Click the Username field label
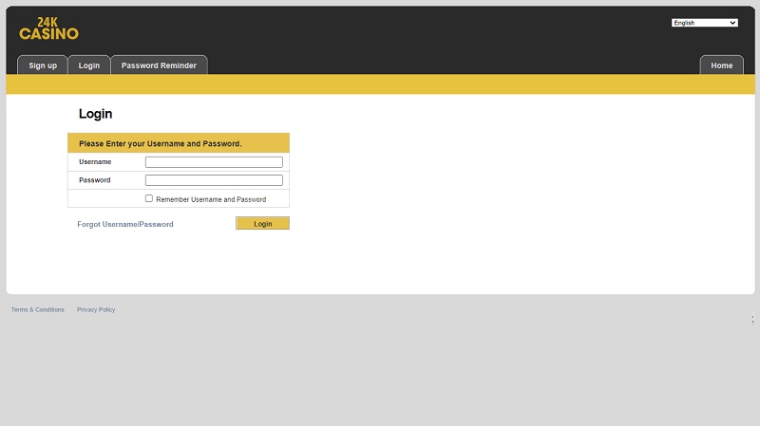This screenshot has width=760, height=426. pos(95,161)
